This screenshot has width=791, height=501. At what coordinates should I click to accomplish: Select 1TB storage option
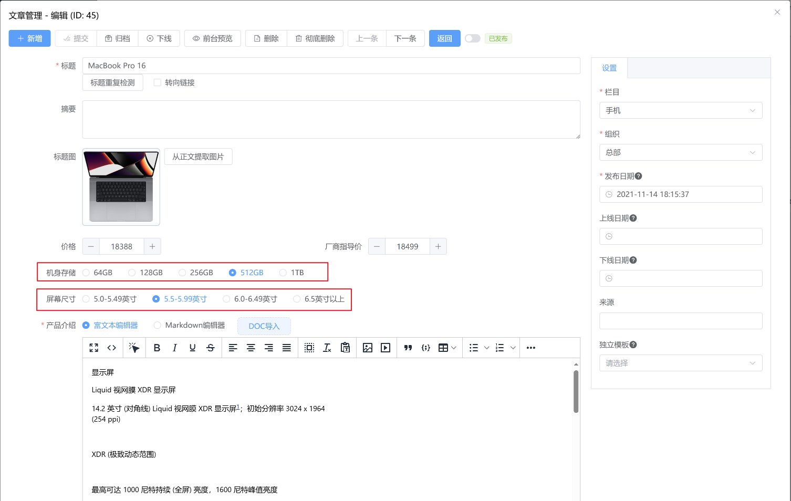coord(283,273)
